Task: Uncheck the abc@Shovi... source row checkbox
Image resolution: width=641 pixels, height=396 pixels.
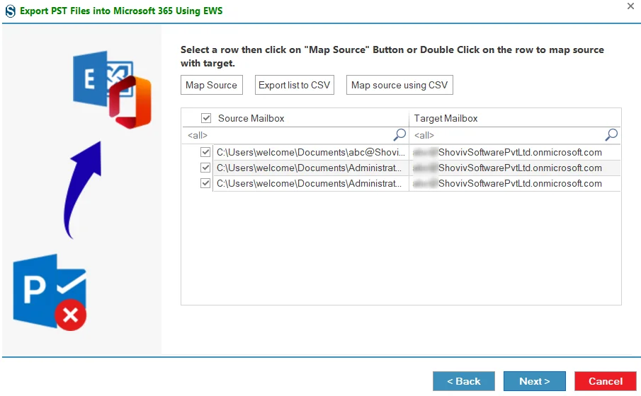Action: [205, 152]
